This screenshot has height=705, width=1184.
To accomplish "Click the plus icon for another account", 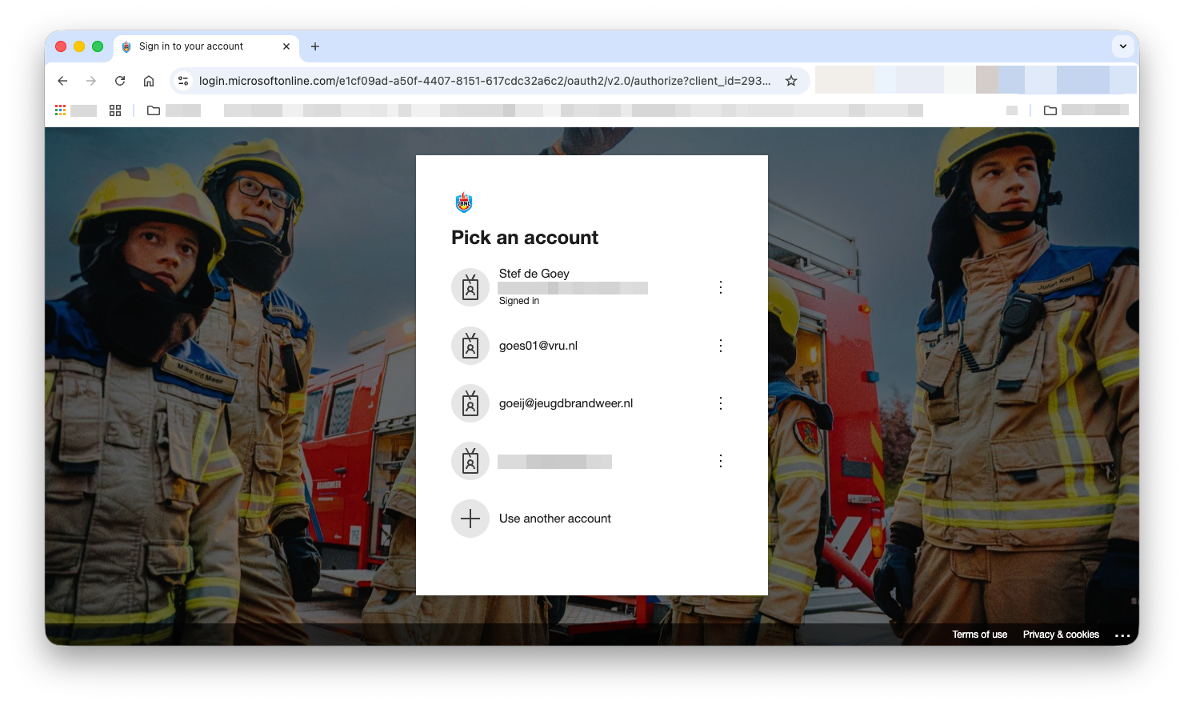I will [x=470, y=519].
